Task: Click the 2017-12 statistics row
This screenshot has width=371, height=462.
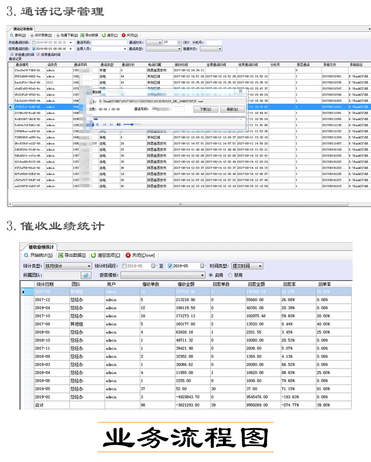Action: click(186, 300)
